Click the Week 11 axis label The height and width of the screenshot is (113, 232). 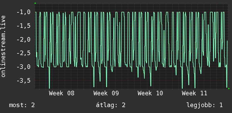[195, 93]
